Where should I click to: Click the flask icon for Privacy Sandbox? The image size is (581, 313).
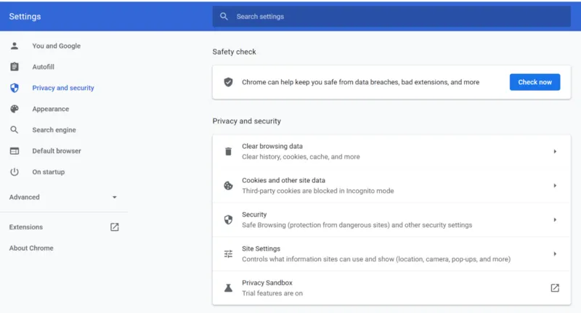pos(228,288)
